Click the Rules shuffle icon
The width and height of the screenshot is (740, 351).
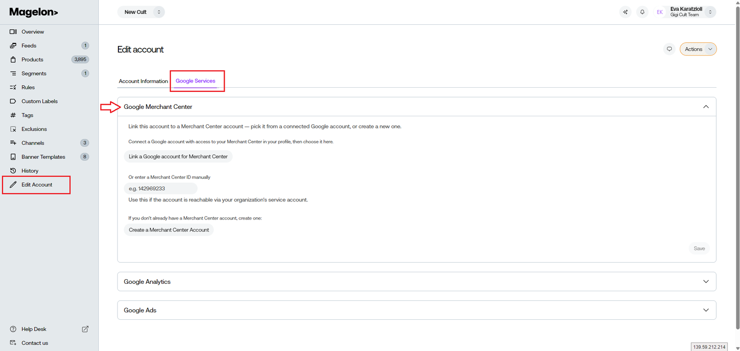13,87
